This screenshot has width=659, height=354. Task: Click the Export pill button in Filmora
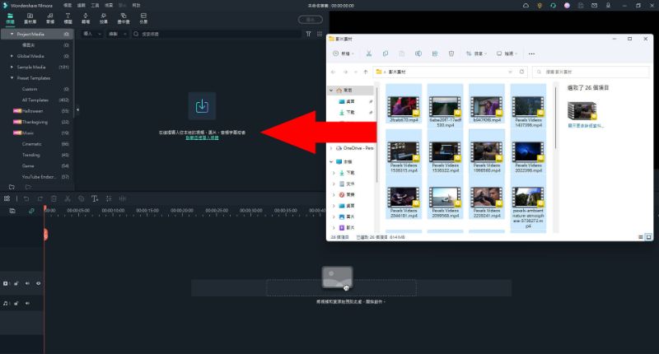pyautogui.click(x=311, y=19)
